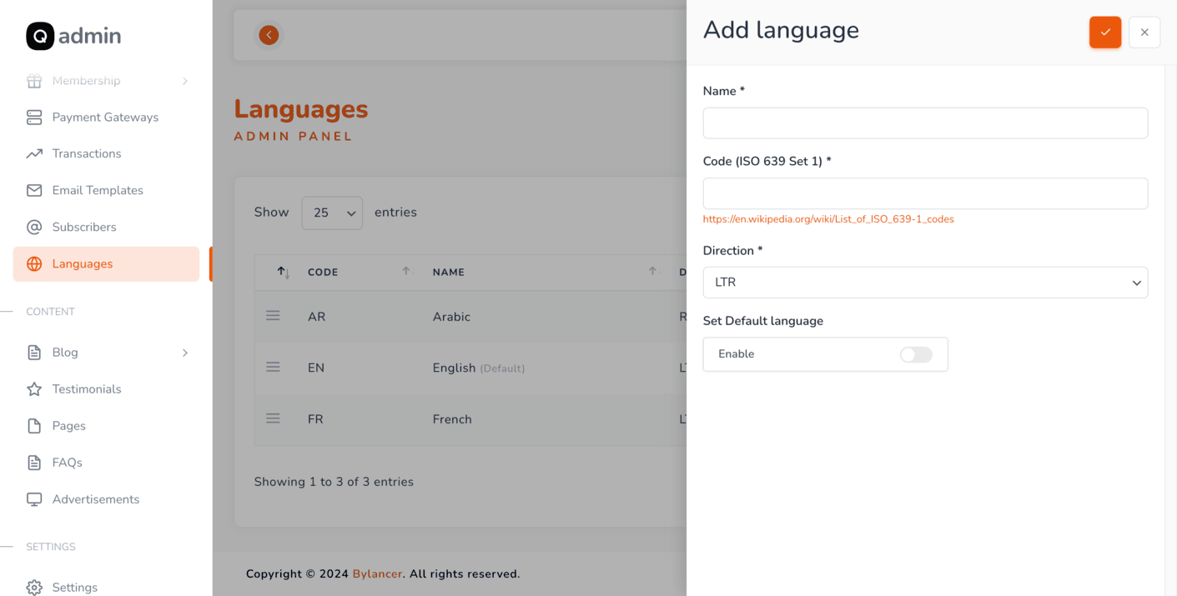
Task: Click the Membership label in the sidebar
Action: pos(86,81)
